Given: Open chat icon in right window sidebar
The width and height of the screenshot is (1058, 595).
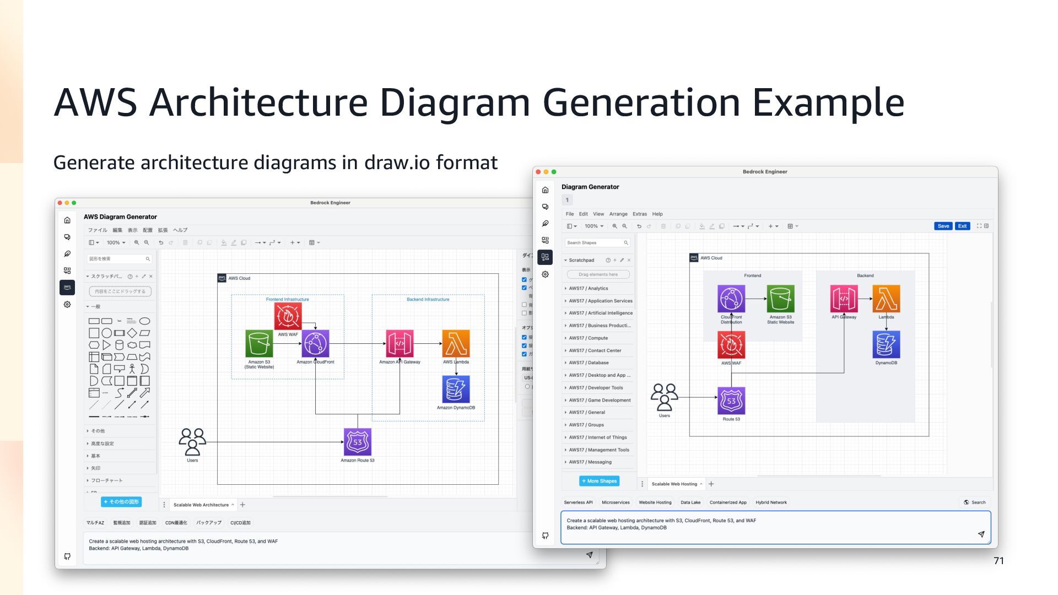Looking at the screenshot, I should click(545, 207).
